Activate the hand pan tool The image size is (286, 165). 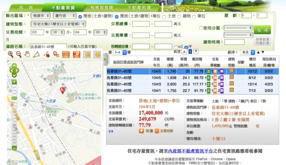point(27,54)
